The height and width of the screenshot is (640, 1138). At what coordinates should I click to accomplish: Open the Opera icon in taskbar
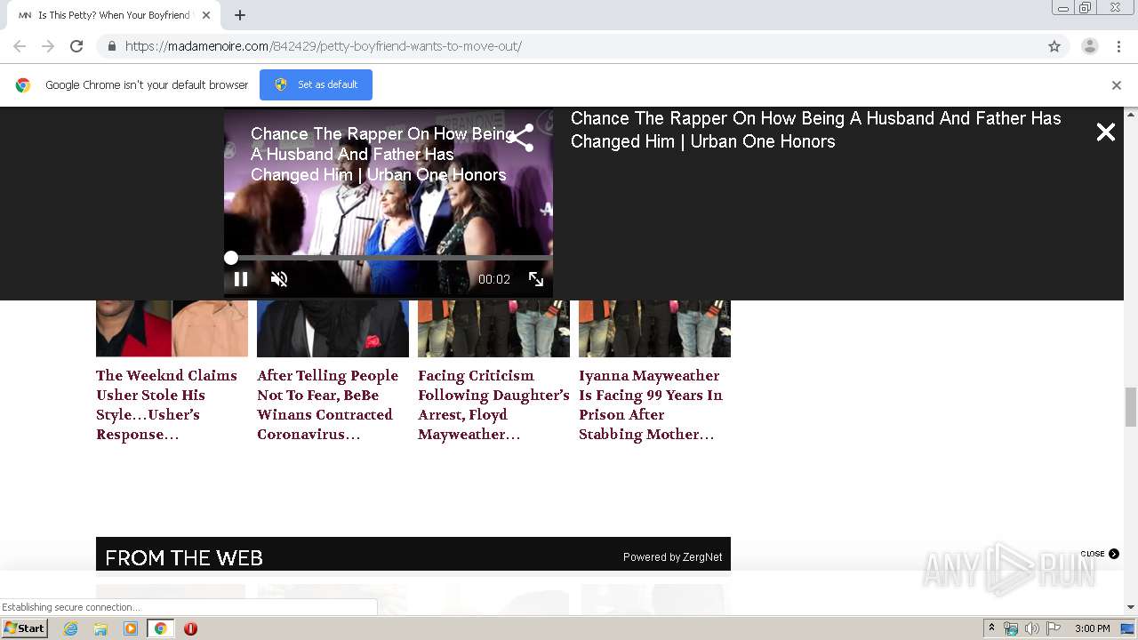(x=190, y=628)
